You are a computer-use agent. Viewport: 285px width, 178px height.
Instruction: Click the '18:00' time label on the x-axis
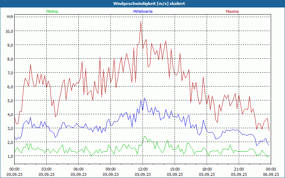(207, 169)
